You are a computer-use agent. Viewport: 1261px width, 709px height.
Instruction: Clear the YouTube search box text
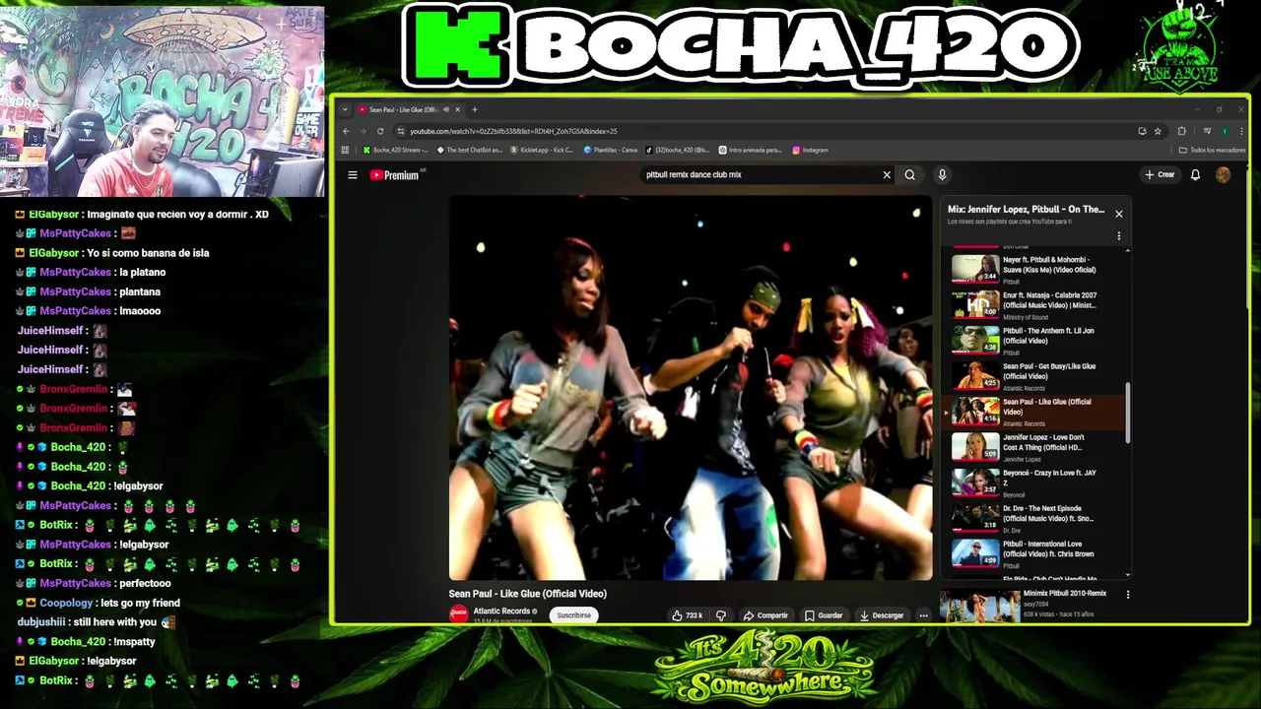887,175
